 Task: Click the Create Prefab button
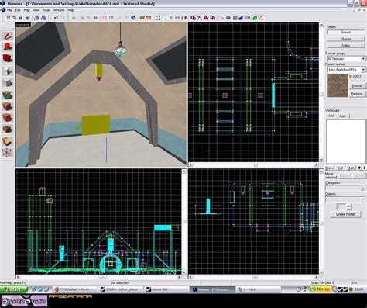click(x=345, y=214)
